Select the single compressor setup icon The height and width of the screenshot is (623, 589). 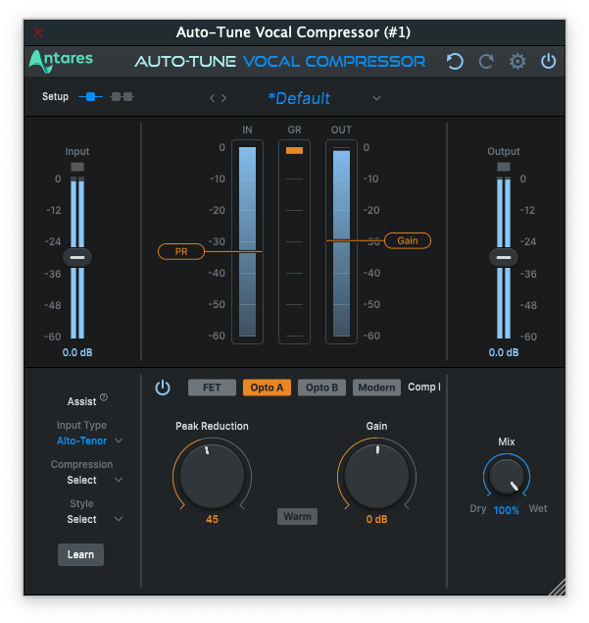(x=90, y=96)
